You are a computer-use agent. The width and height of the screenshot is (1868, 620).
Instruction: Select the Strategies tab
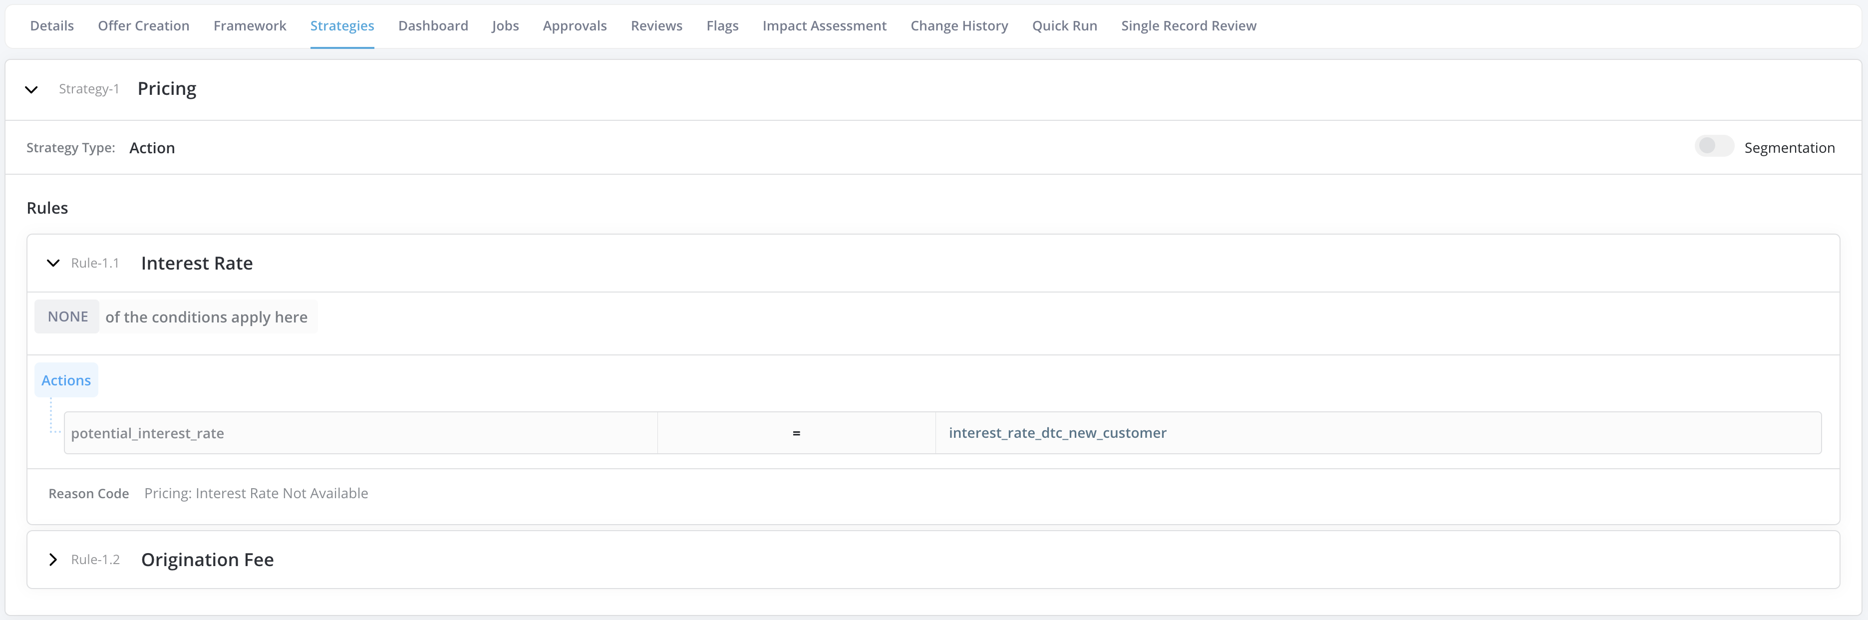pos(341,26)
